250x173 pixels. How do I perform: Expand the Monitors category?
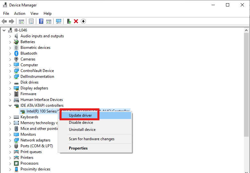(10, 135)
